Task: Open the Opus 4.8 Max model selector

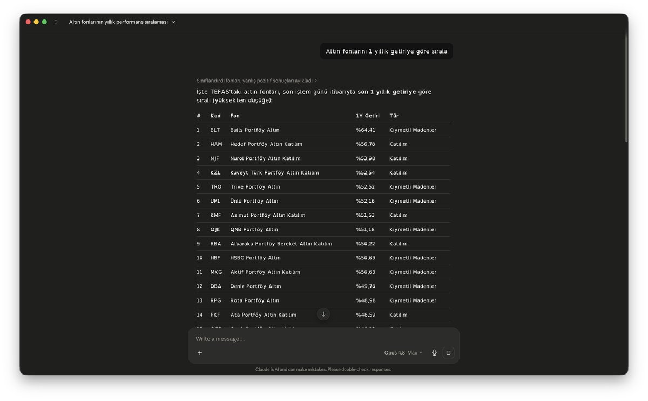Action: pyautogui.click(x=403, y=353)
